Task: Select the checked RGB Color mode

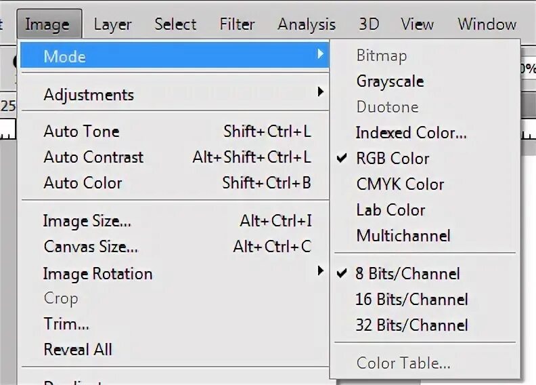Action: pos(393,159)
